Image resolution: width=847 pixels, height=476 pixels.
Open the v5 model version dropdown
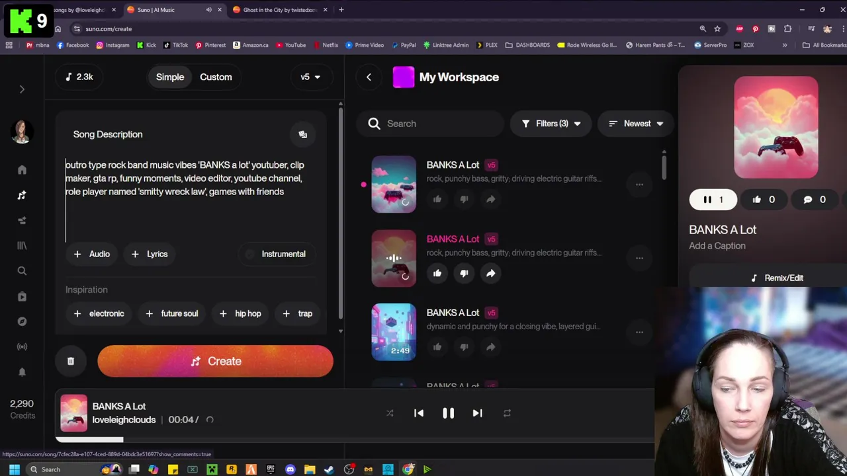click(310, 77)
